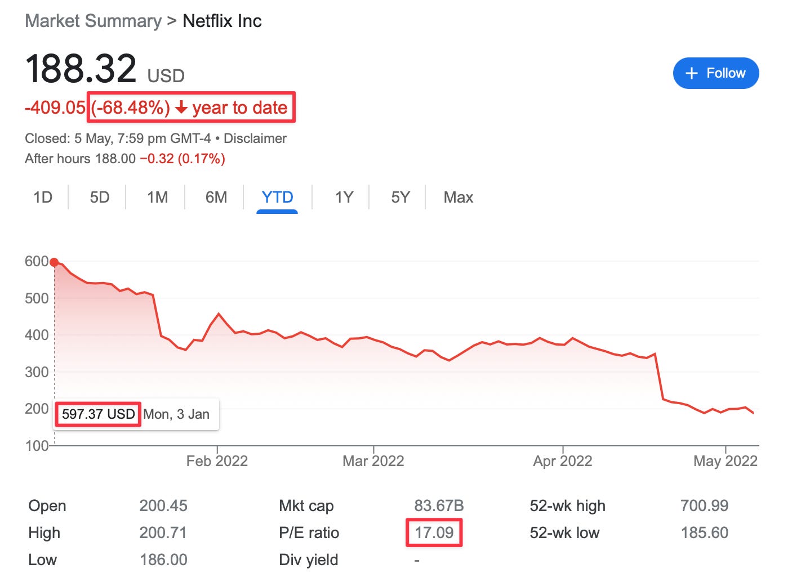
Task: Click the 600 y-axis label
Action: [x=37, y=261]
